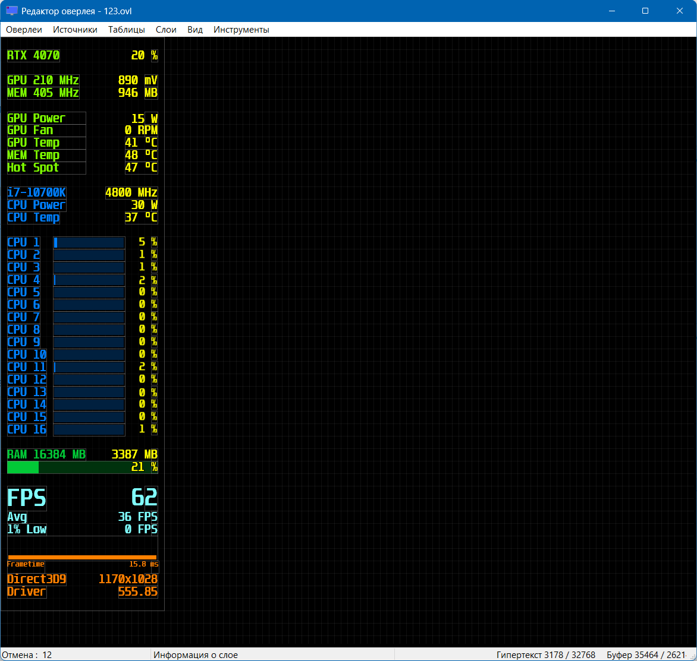Image resolution: width=697 pixels, height=661 pixels.
Task: Select the Avg FPS label
Action: tap(17, 517)
